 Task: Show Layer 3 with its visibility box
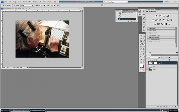147,63
